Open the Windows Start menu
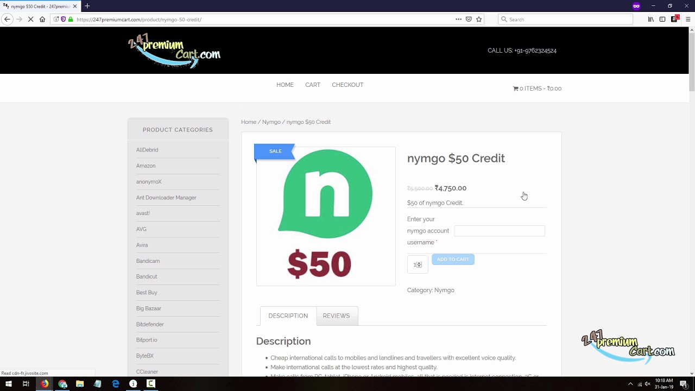The image size is (695, 391). point(8,384)
